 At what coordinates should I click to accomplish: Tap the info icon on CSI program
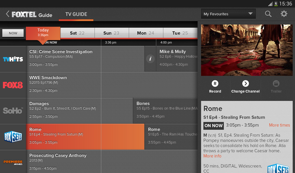click(150, 59)
